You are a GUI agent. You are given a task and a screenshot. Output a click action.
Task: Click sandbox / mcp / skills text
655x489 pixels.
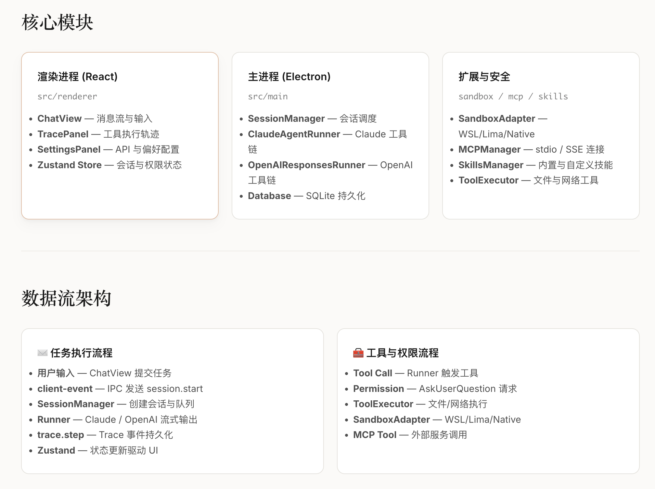pyautogui.click(x=513, y=96)
